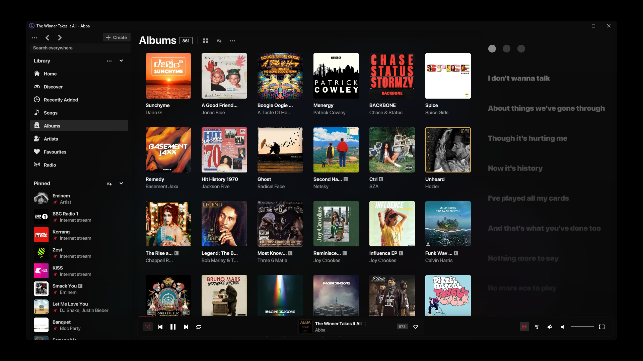The image size is (643, 361).
Task: Open Recently Added
Action: pyautogui.click(x=79, y=100)
